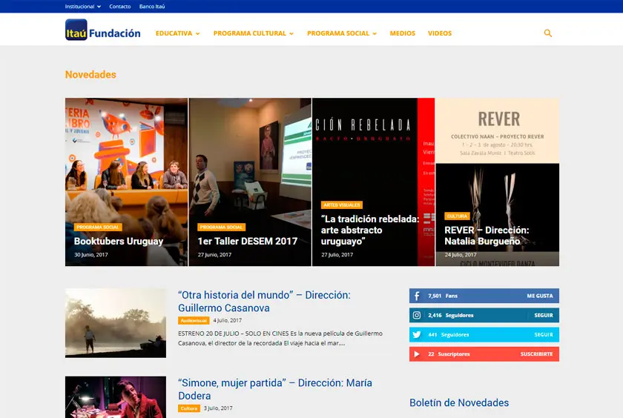The height and width of the screenshot is (418, 623).
Task: Click the 27 Junio, 2017 date
Action: point(214,254)
